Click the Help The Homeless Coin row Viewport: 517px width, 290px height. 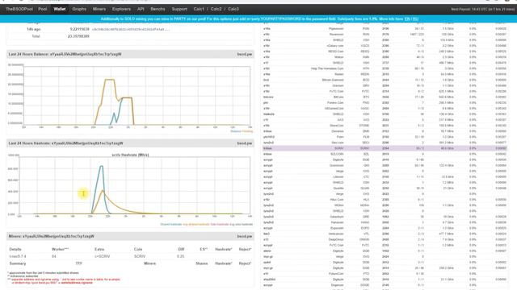[385, 68]
